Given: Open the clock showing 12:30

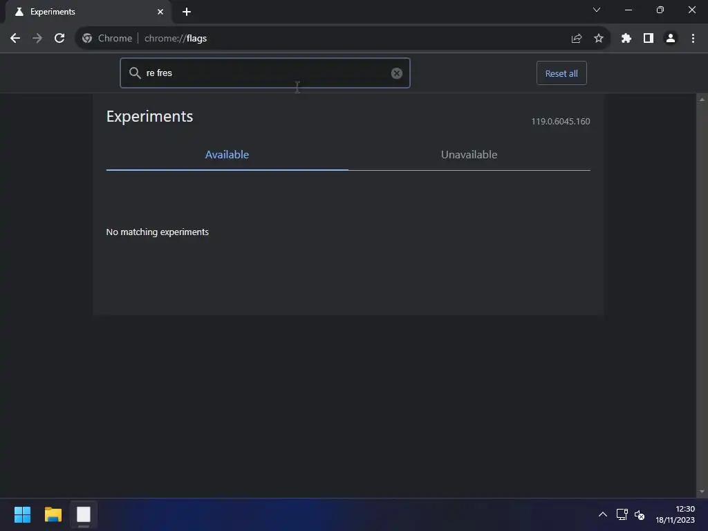Looking at the screenshot, I should [x=675, y=514].
